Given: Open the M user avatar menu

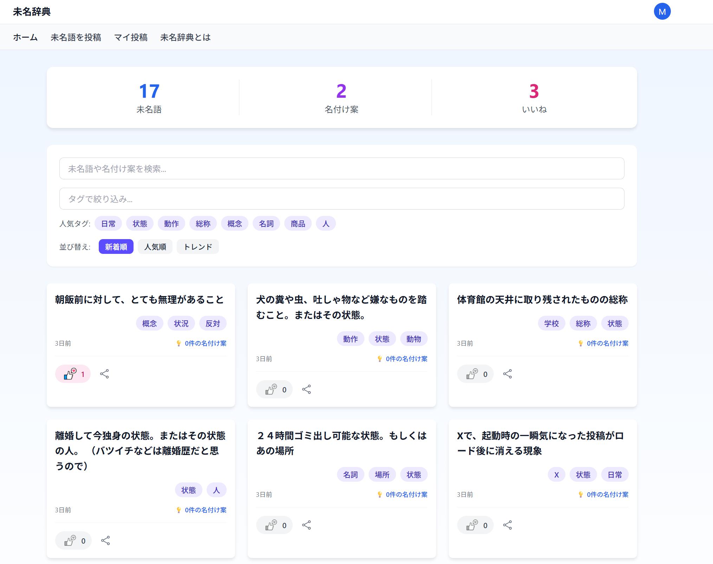Looking at the screenshot, I should 662,12.
